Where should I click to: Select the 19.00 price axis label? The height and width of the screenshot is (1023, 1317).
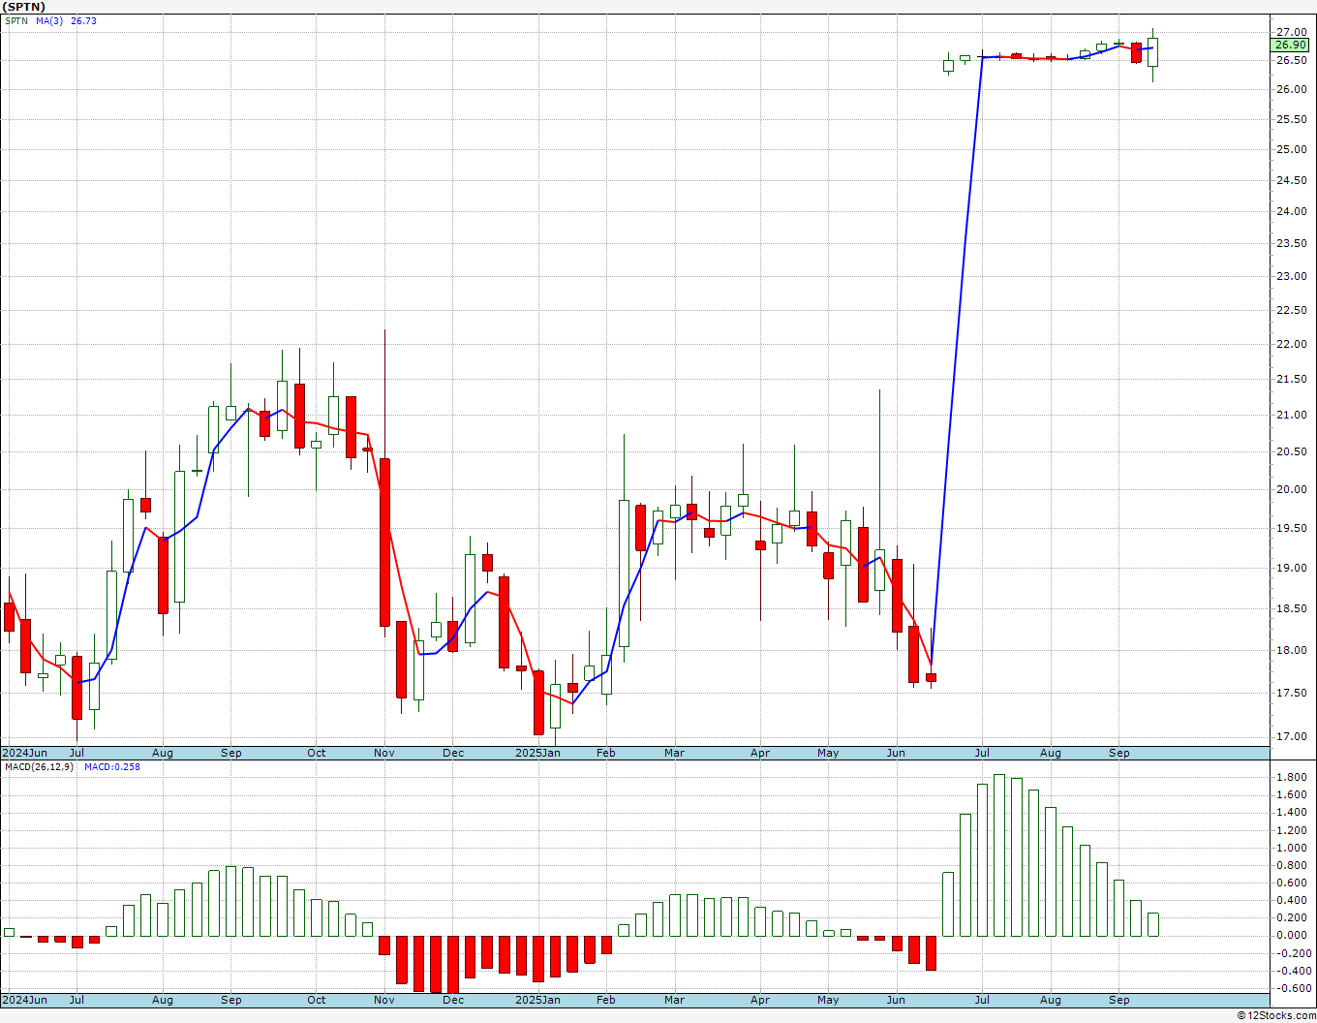1291,568
